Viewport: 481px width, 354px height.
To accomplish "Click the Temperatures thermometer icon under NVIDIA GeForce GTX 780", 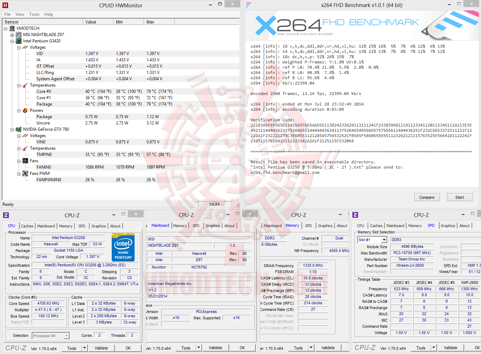I will pyautogui.click(x=25, y=148).
